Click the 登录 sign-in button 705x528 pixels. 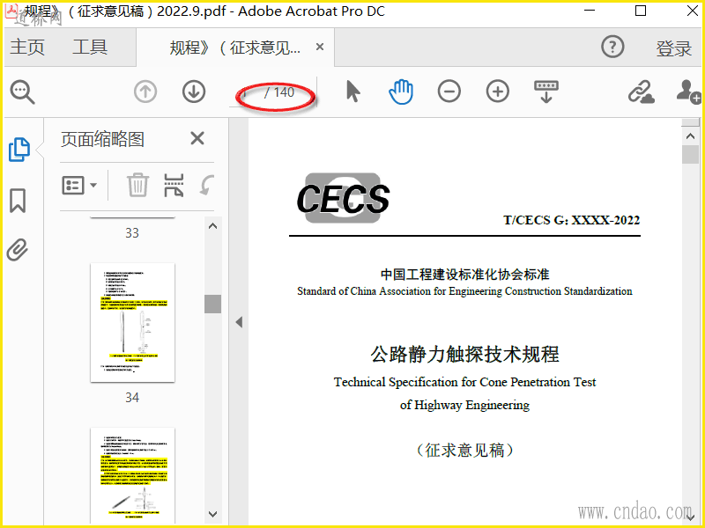(673, 48)
